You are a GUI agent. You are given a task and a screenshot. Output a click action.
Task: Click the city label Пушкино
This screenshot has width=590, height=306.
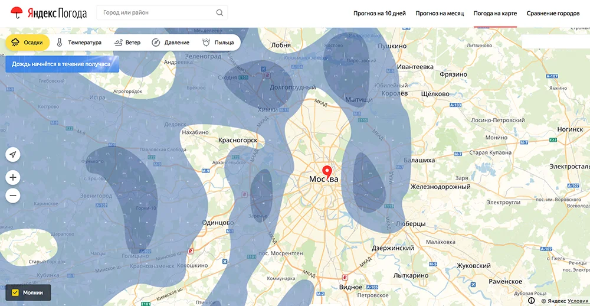(392, 45)
